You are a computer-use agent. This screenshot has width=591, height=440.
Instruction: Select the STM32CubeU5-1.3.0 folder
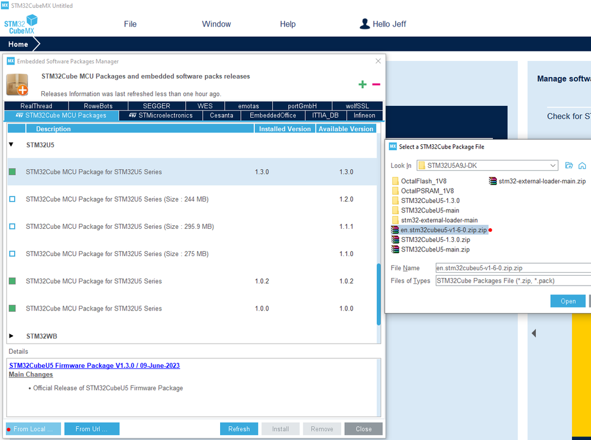click(x=426, y=201)
